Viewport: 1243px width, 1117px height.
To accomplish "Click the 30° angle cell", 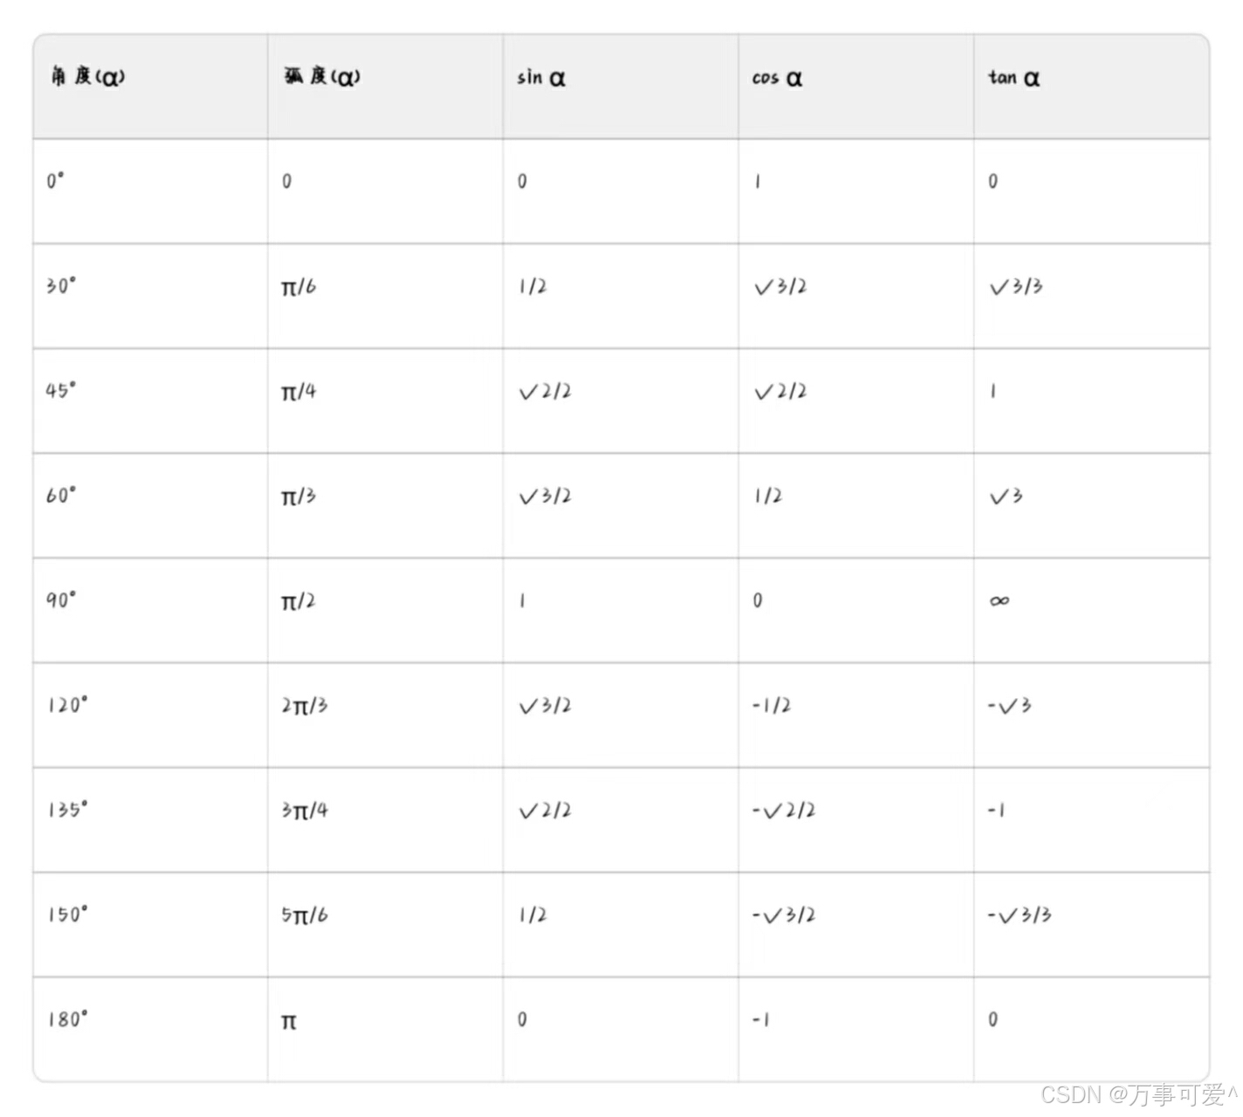I will (61, 285).
